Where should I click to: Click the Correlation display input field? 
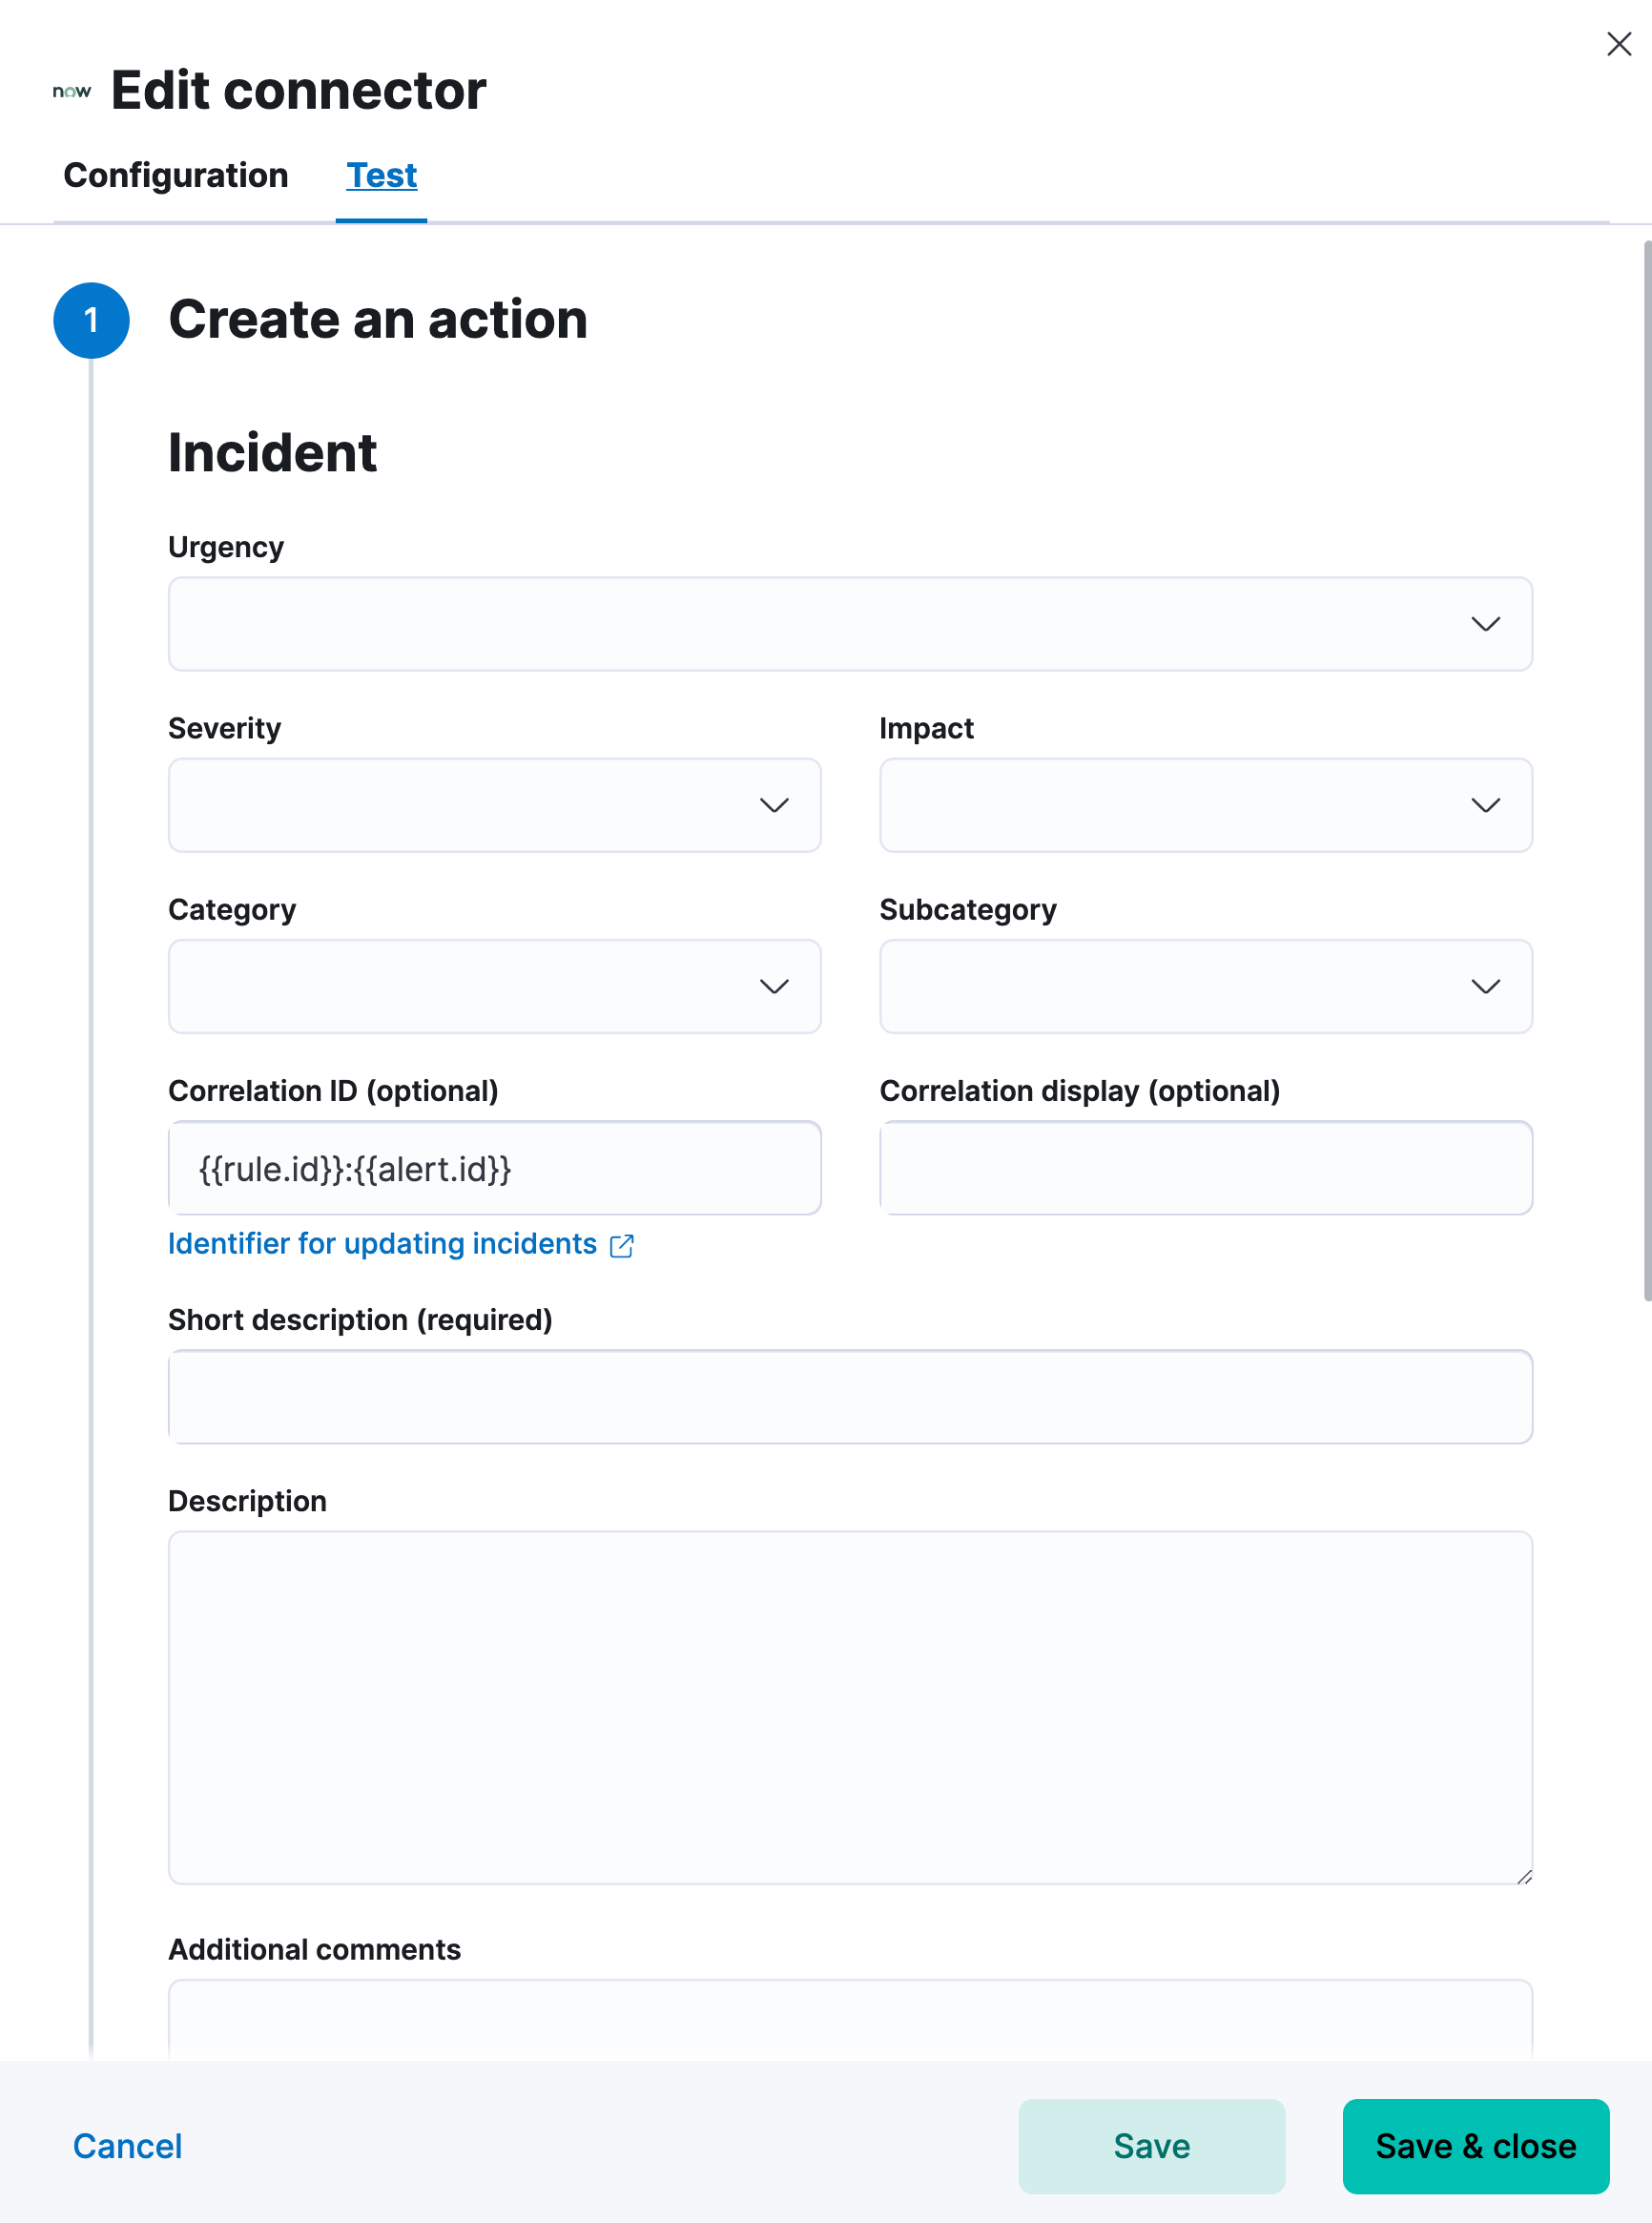point(1205,1168)
